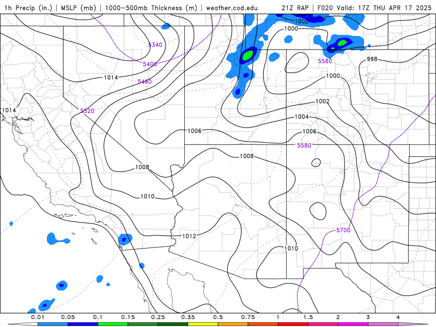The width and height of the screenshot is (436, 327).
Task: Click the '1010' label next to the 1012 line
Action: [x=147, y=197]
